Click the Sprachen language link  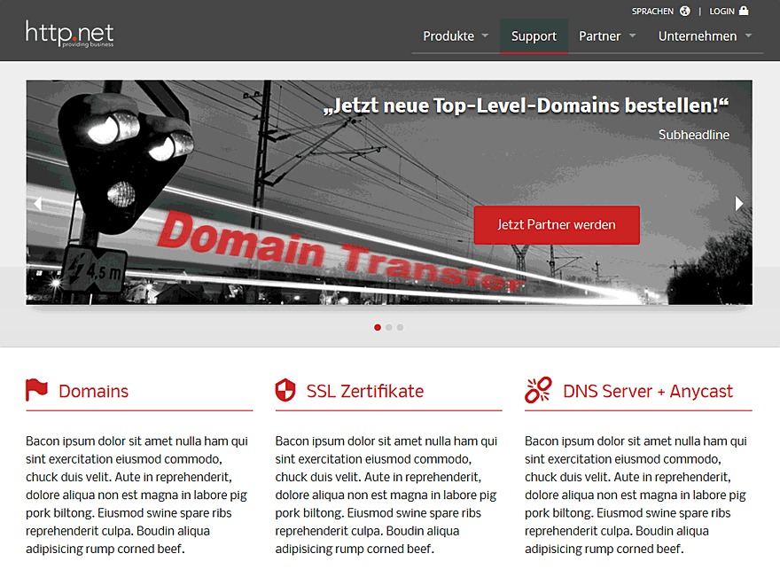point(652,11)
